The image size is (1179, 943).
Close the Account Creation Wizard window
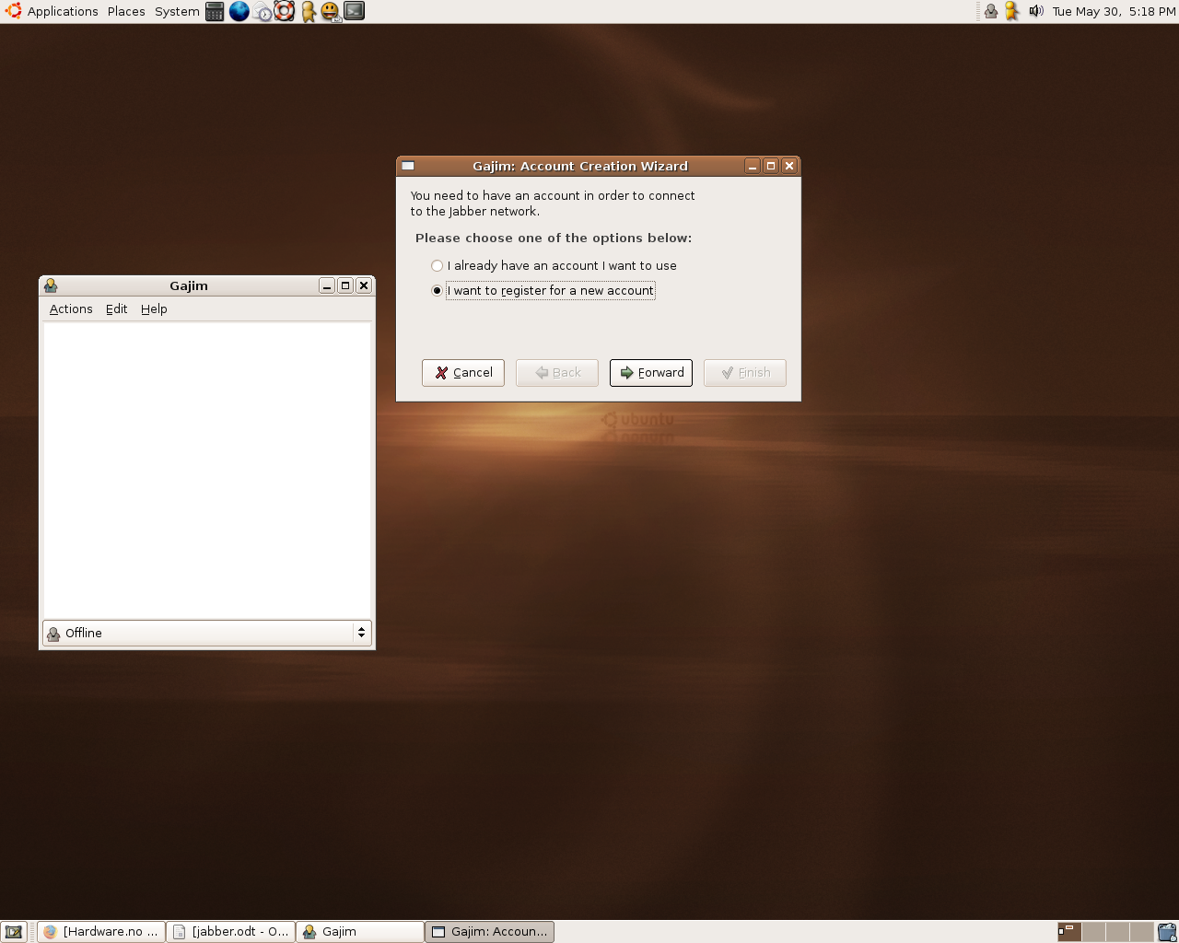tap(789, 166)
